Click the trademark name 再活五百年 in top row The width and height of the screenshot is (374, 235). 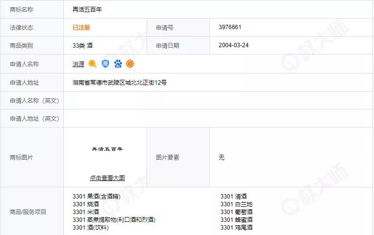[x=87, y=9]
